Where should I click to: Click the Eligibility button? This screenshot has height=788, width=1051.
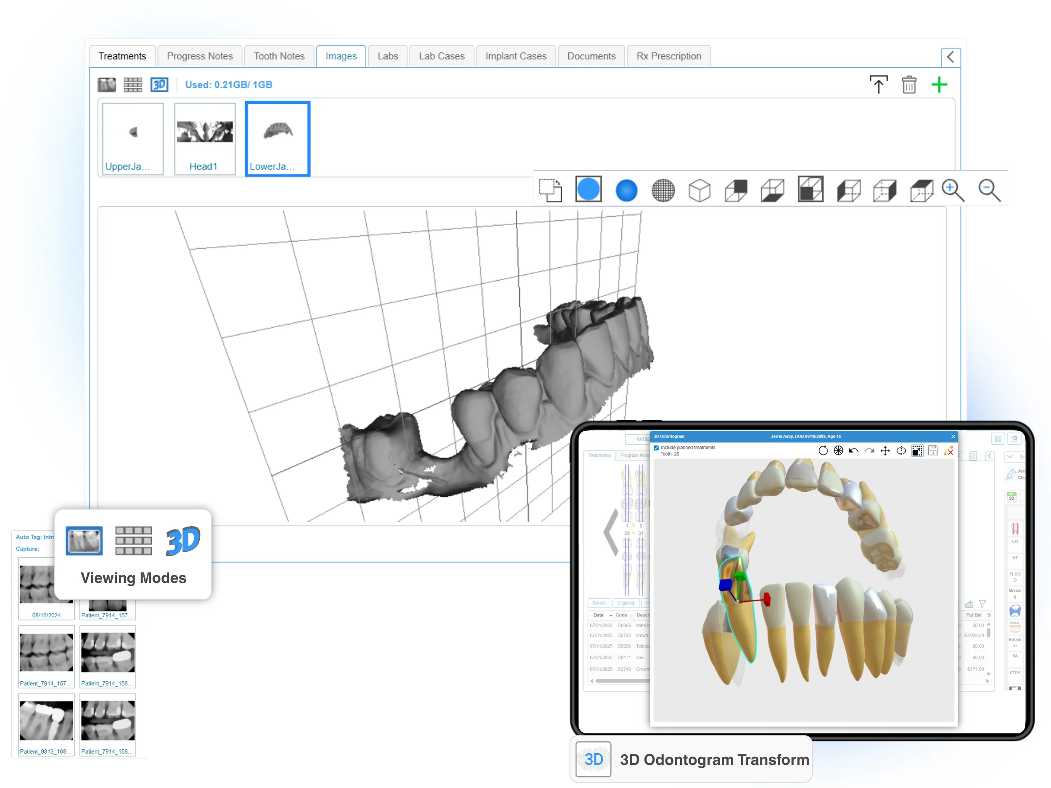tap(626, 603)
